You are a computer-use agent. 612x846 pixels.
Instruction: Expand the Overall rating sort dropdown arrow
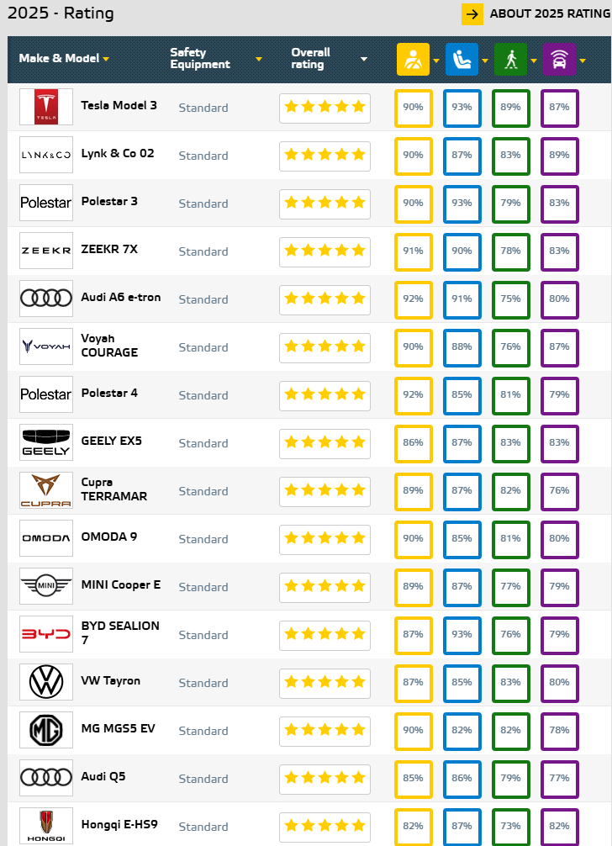[x=364, y=59]
